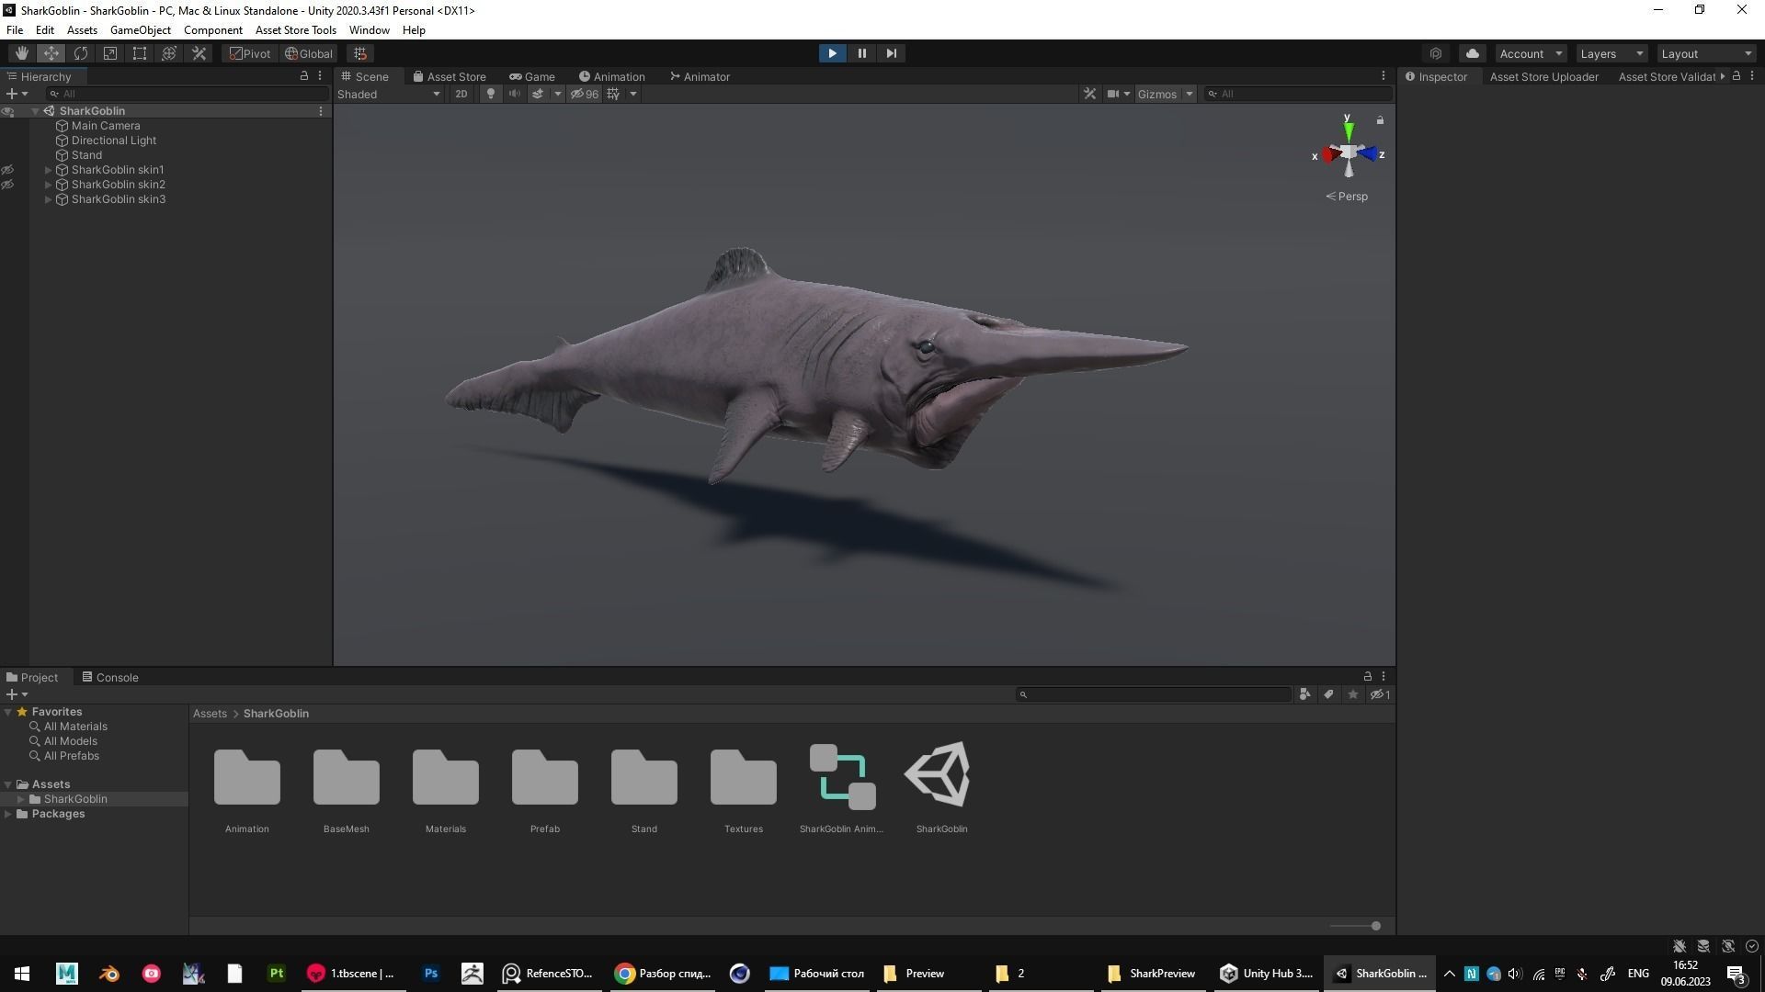Image resolution: width=1765 pixels, height=992 pixels.
Task: Toggle grid snapping button in toolbar
Action: [x=360, y=53]
